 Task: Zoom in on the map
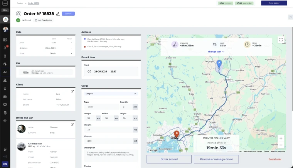281,138
